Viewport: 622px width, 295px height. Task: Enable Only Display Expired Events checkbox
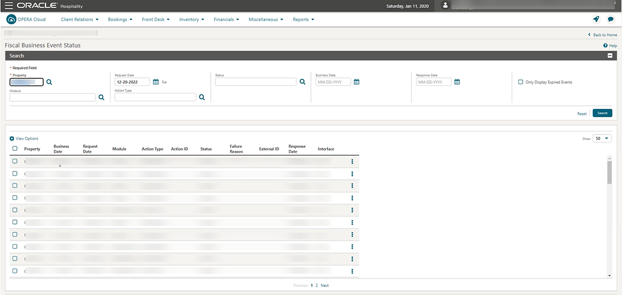coord(521,82)
